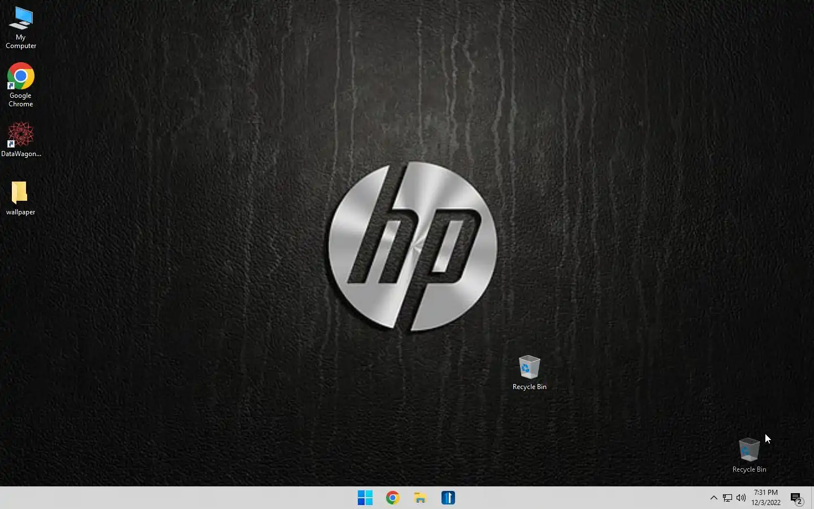Select the Google Chrome desktop shortcut
The width and height of the screenshot is (814, 509).
pyautogui.click(x=21, y=85)
